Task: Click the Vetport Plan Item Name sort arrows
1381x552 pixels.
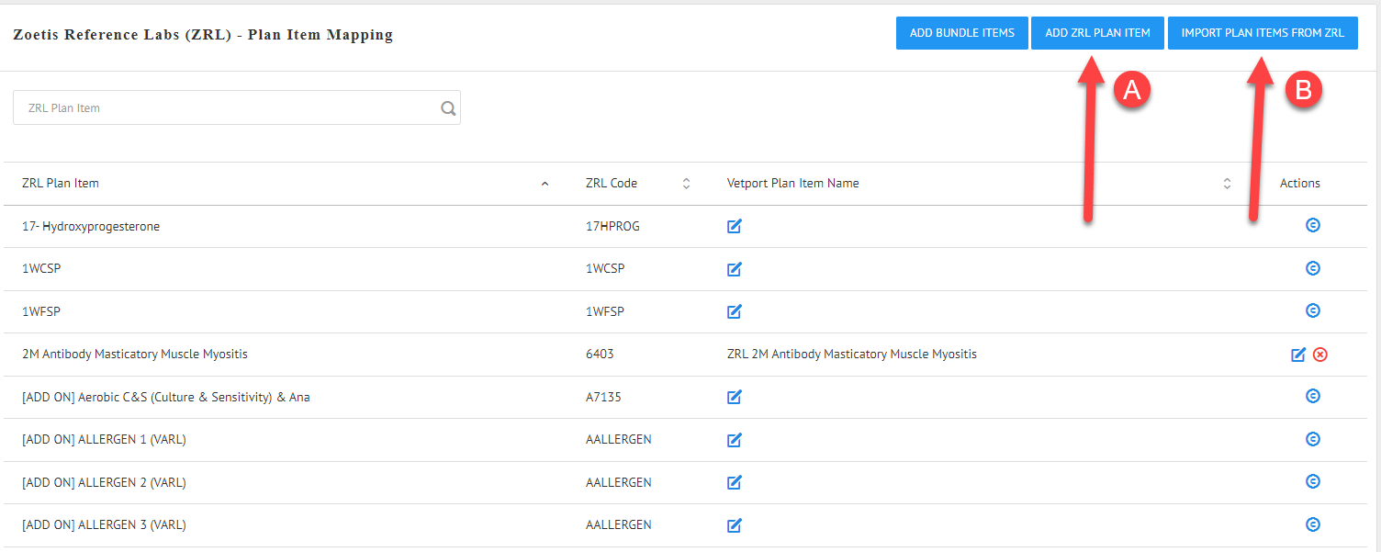Action: [x=1227, y=184]
